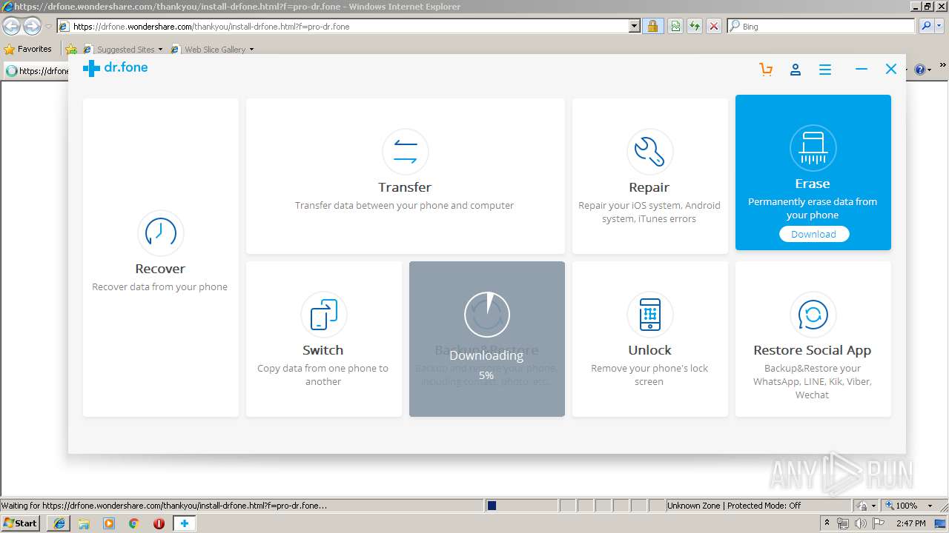Select the Recover clock icon

click(161, 232)
